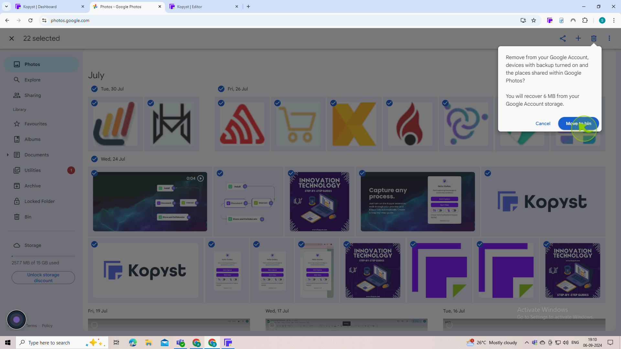Deselect the red triangle logo photo
Image resolution: width=621 pixels, height=349 pixels.
(221, 103)
